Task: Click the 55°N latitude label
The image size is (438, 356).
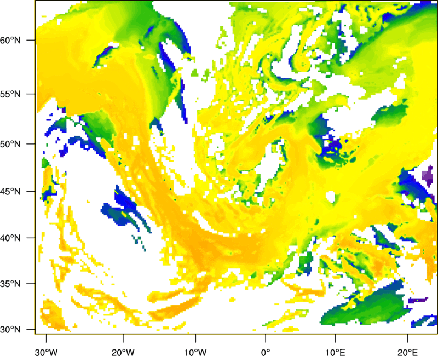Action: 10,94
